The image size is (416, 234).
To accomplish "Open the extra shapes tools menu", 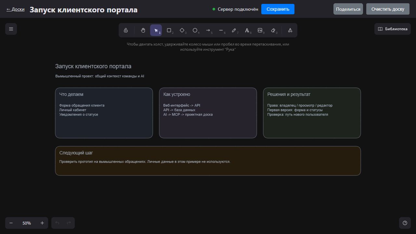I will click(x=290, y=30).
